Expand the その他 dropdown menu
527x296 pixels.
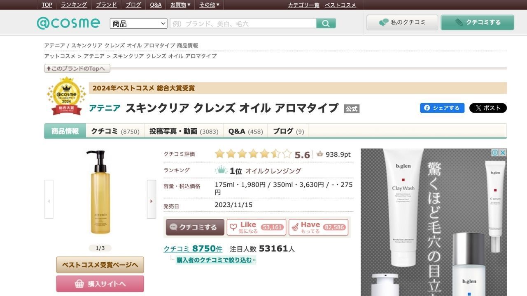(209, 5)
